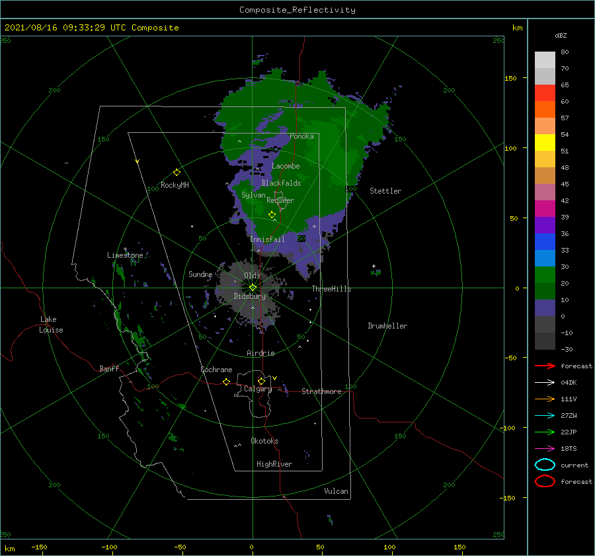Click the Lake Louise label
Viewport: 595px width, 556px height.
tap(51, 325)
